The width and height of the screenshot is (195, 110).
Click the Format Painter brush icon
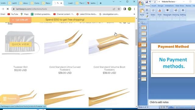[x=147, y=16]
